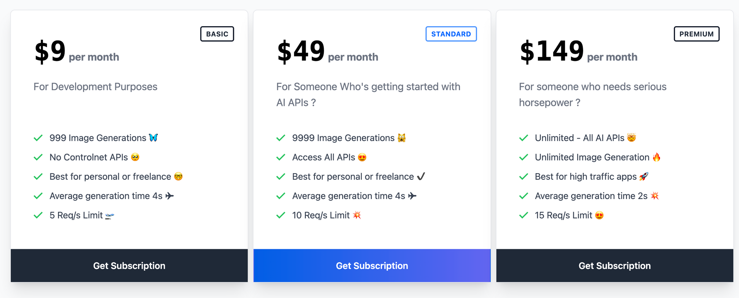
Task: Click the fire emoji after Unlimited Image Generation
Action: 656,157
